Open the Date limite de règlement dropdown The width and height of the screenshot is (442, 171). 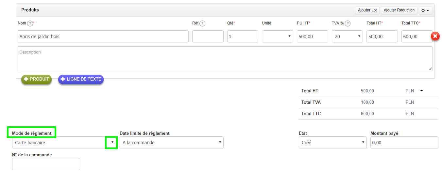[171, 143]
